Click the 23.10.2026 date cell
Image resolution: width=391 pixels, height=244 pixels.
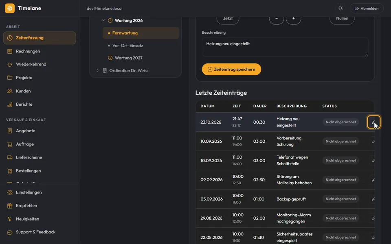coord(211,122)
